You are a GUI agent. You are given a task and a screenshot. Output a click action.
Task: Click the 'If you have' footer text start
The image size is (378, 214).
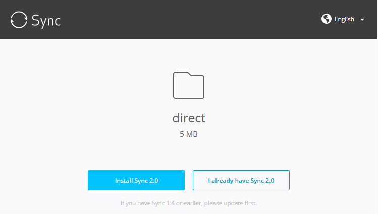[x=135, y=203]
